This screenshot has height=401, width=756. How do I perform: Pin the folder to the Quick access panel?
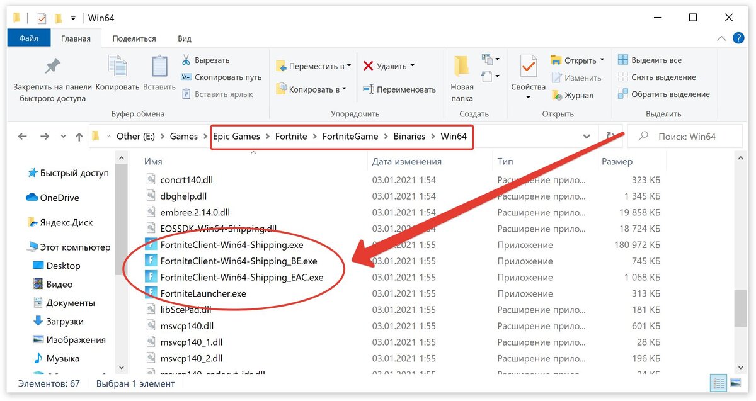click(x=53, y=80)
